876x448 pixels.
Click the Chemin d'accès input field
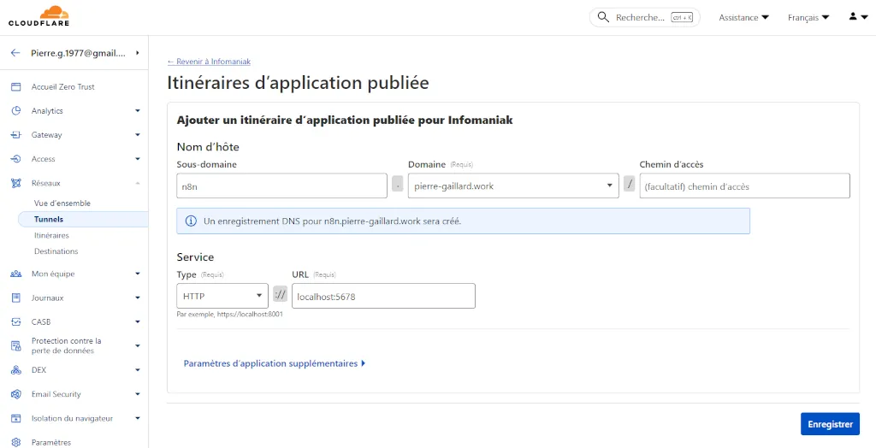pyautogui.click(x=745, y=186)
